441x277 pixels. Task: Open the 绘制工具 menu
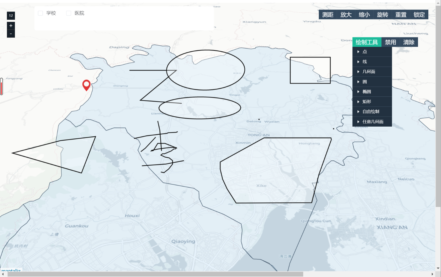(x=367, y=42)
